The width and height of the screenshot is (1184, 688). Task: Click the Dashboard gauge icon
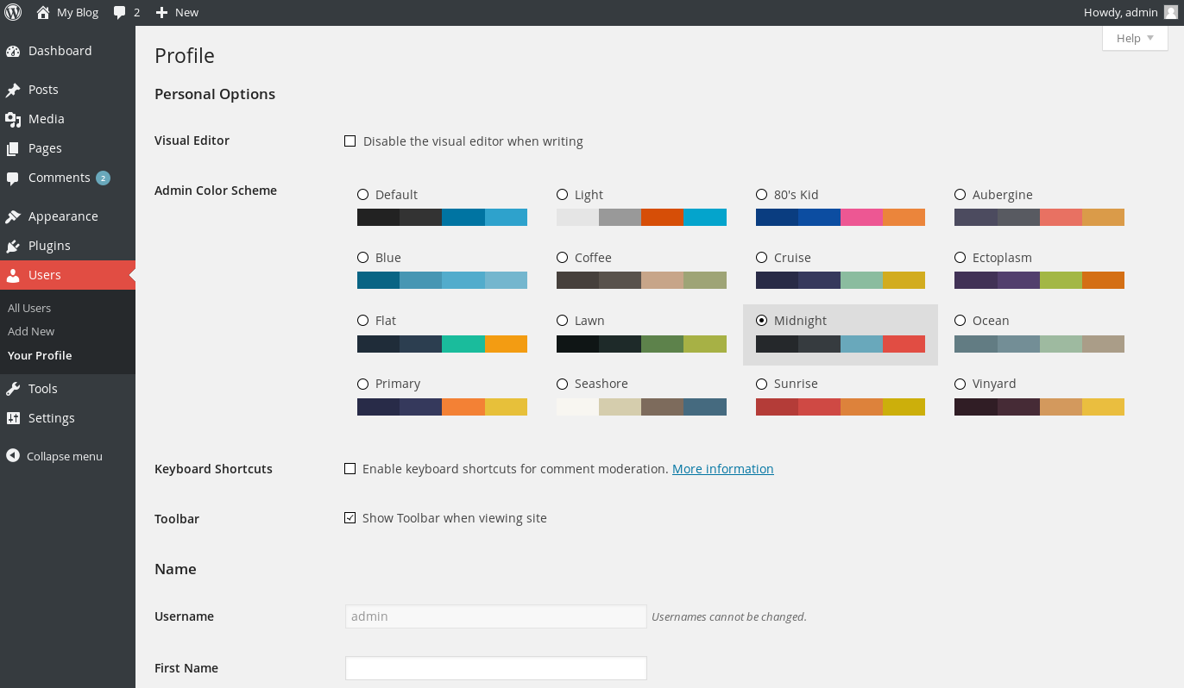coord(13,51)
